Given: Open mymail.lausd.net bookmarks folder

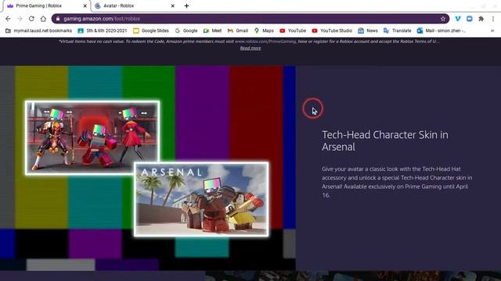Looking at the screenshot, I should (38, 30).
